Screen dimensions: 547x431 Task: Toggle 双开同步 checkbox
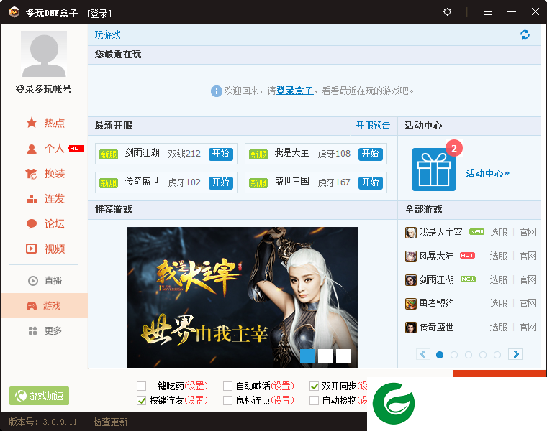[x=314, y=386]
